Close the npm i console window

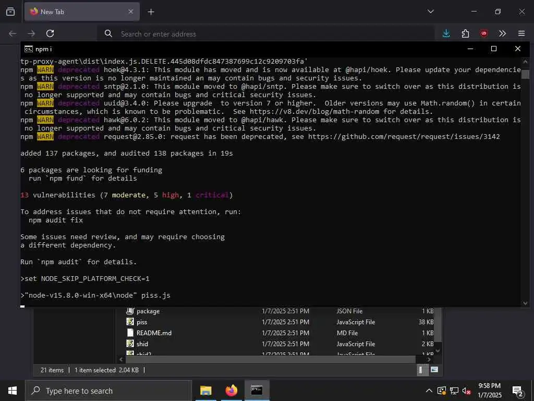tap(518, 49)
